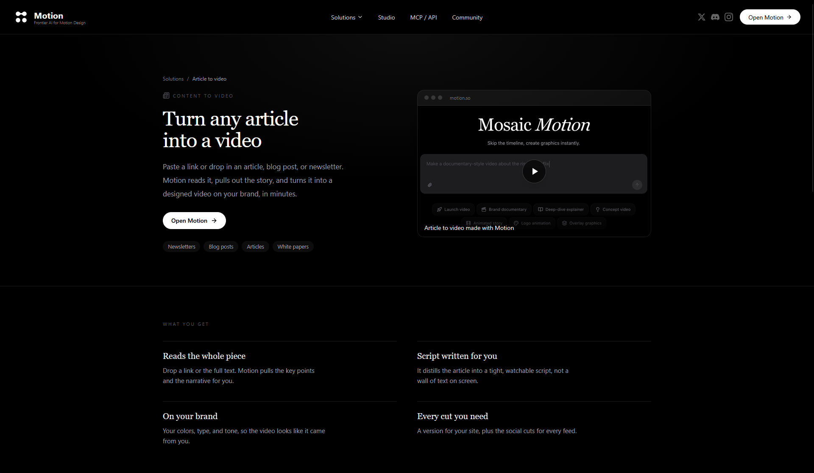The width and height of the screenshot is (814, 473).
Task: Select the Articles tag chip
Action: click(x=255, y=246)
